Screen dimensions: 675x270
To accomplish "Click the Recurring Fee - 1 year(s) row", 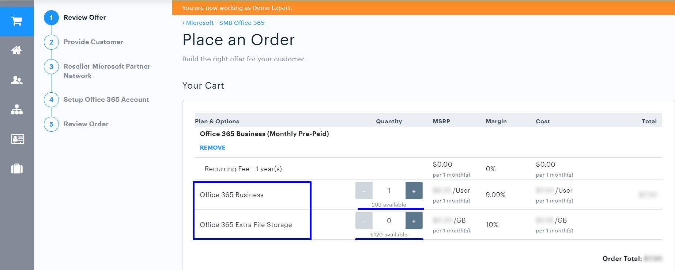I will coord(428,169).
